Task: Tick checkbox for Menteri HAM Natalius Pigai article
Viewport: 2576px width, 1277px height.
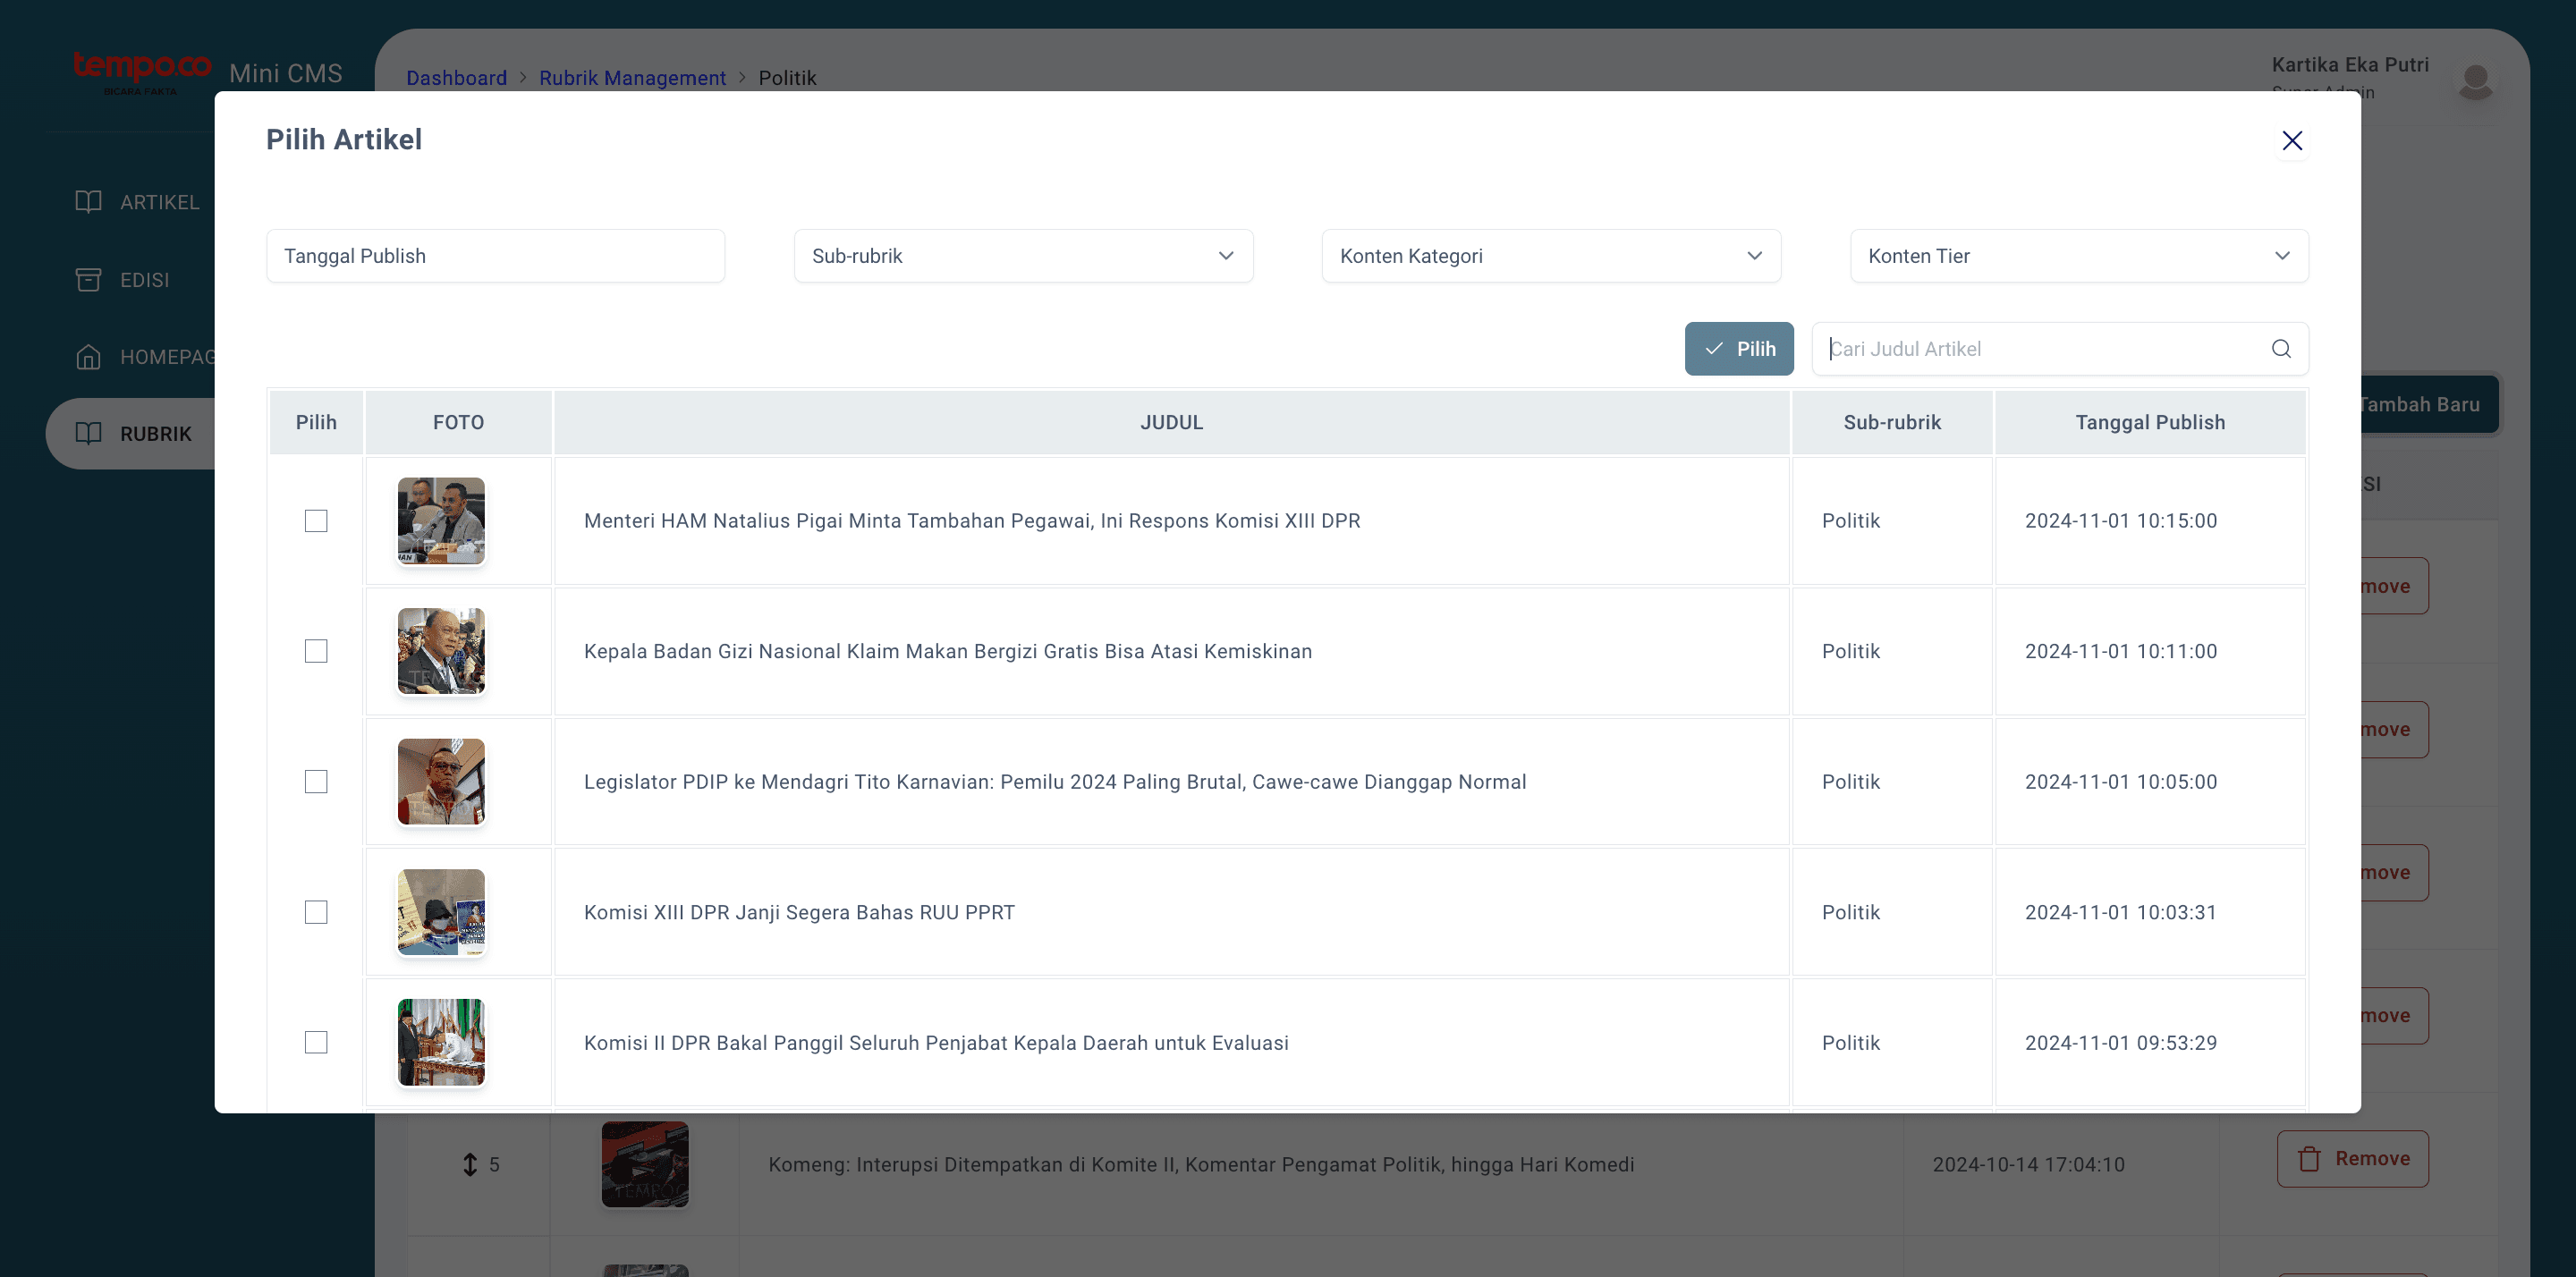Action: pos(316,521)
